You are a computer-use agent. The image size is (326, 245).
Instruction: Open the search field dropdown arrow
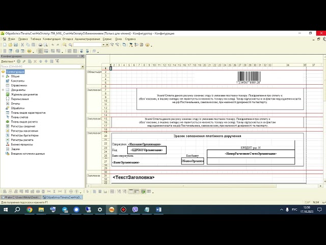103,45
